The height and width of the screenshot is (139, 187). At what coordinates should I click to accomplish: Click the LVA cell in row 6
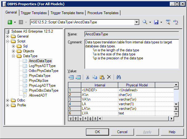click(100, 113)
